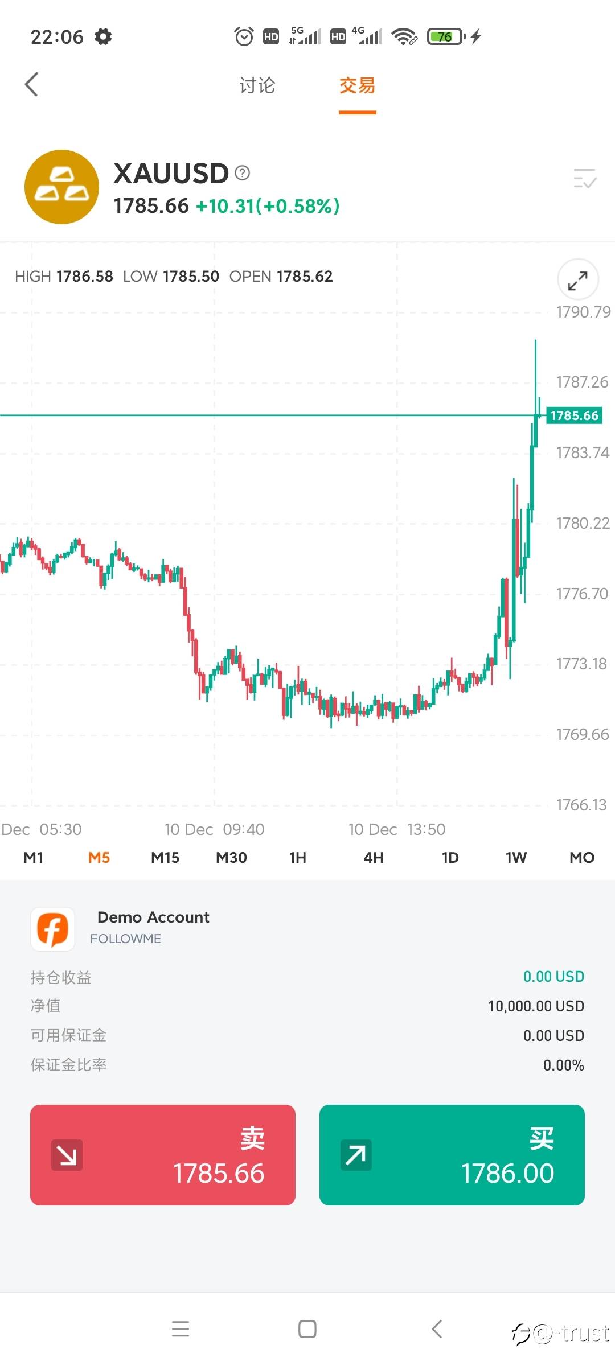The width and height of the screenshot is (615, 1366).
Task: Choose the 1H chart interval
Action: click(297, 858)
